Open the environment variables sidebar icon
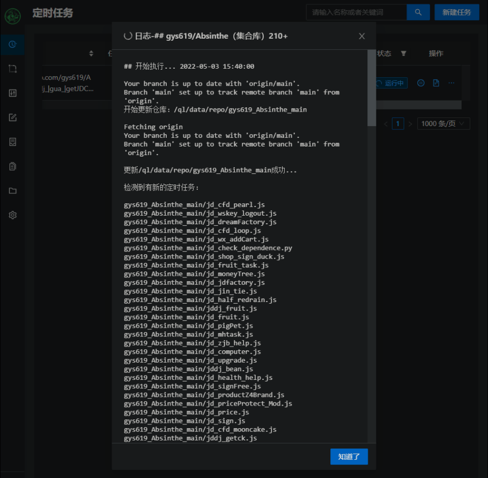 click(x=12, y=69)
